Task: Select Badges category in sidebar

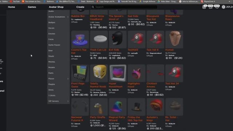Action: coord(52,23)
